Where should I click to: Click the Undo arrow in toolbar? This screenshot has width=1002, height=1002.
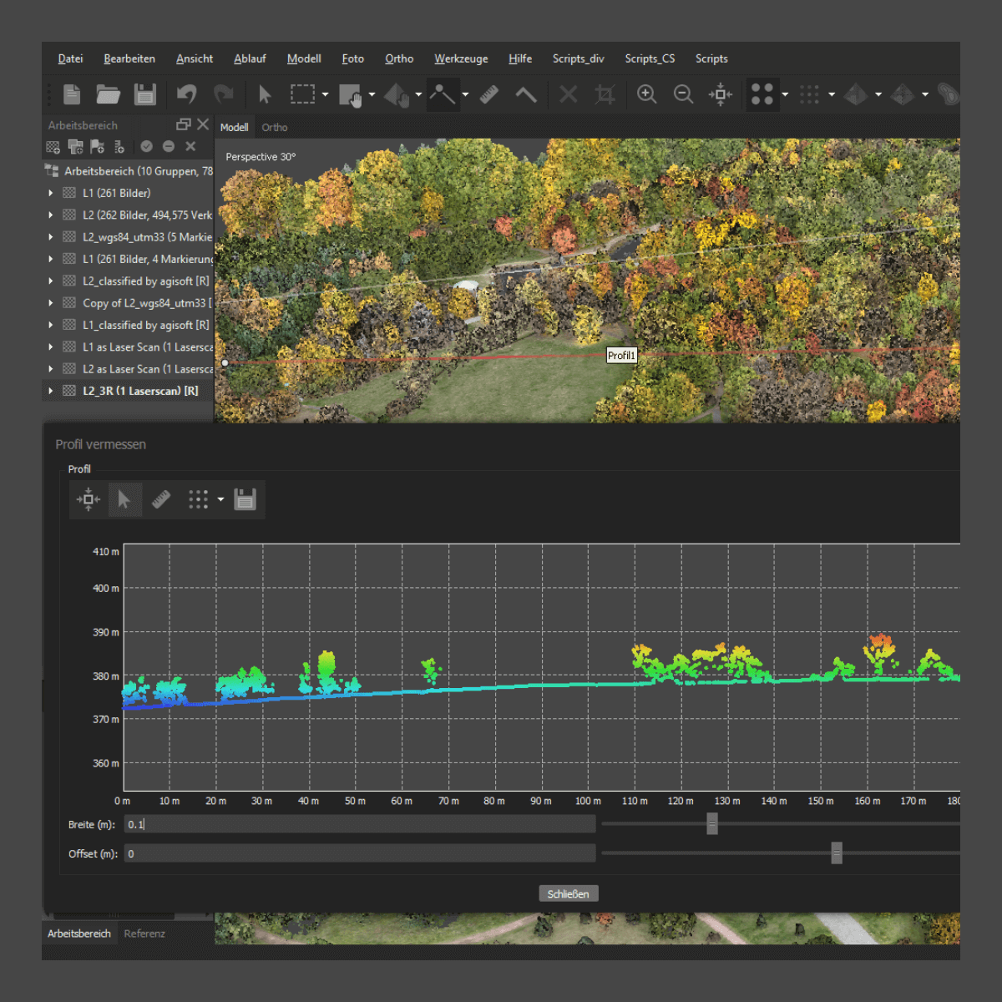pos(186,94)
